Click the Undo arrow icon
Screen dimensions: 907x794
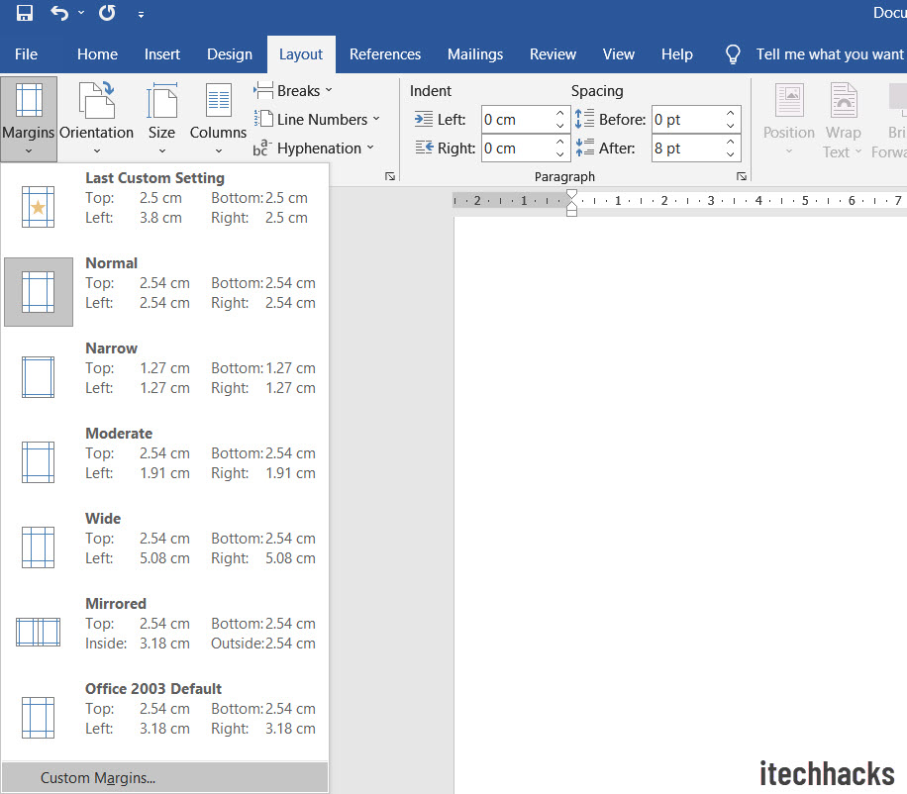[x=60, y=14]
